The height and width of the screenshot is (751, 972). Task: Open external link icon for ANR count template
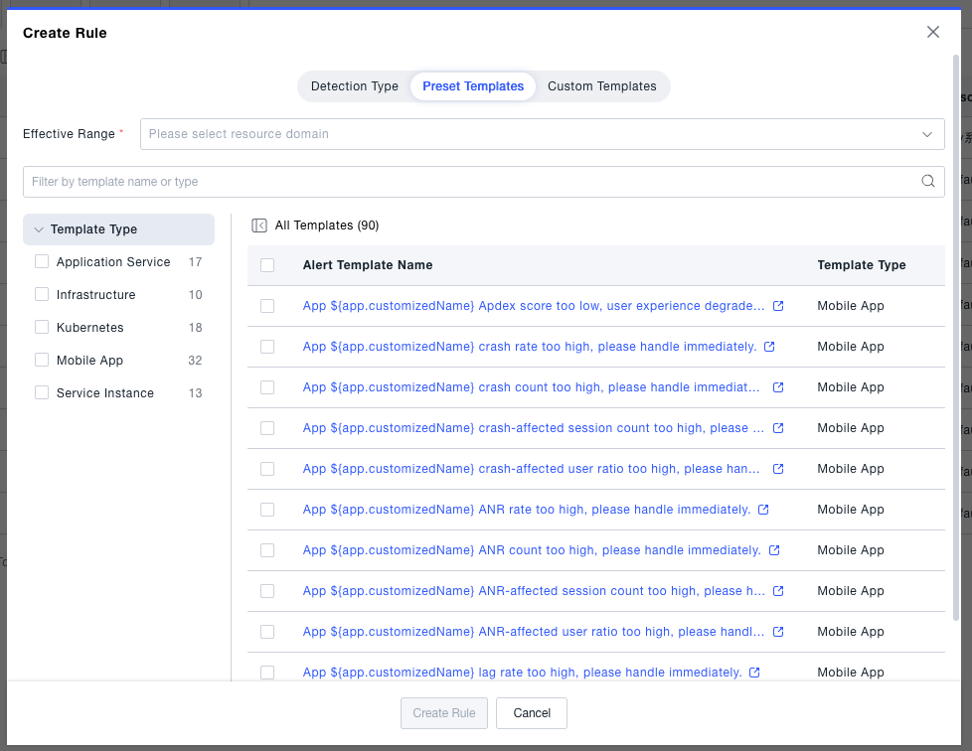click(774, 550)
